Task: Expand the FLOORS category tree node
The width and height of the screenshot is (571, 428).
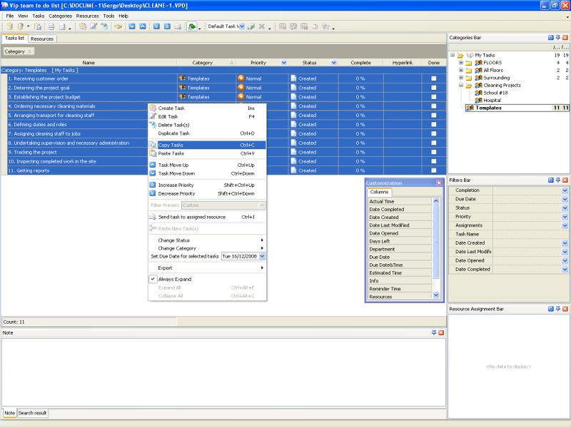Action: tap(461, 63)
